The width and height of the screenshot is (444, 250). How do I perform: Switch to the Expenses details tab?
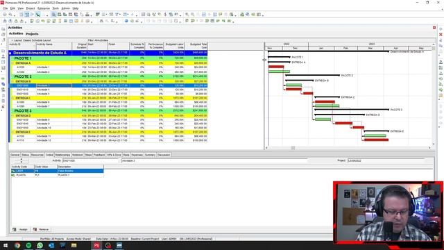[x=137, y=155]
